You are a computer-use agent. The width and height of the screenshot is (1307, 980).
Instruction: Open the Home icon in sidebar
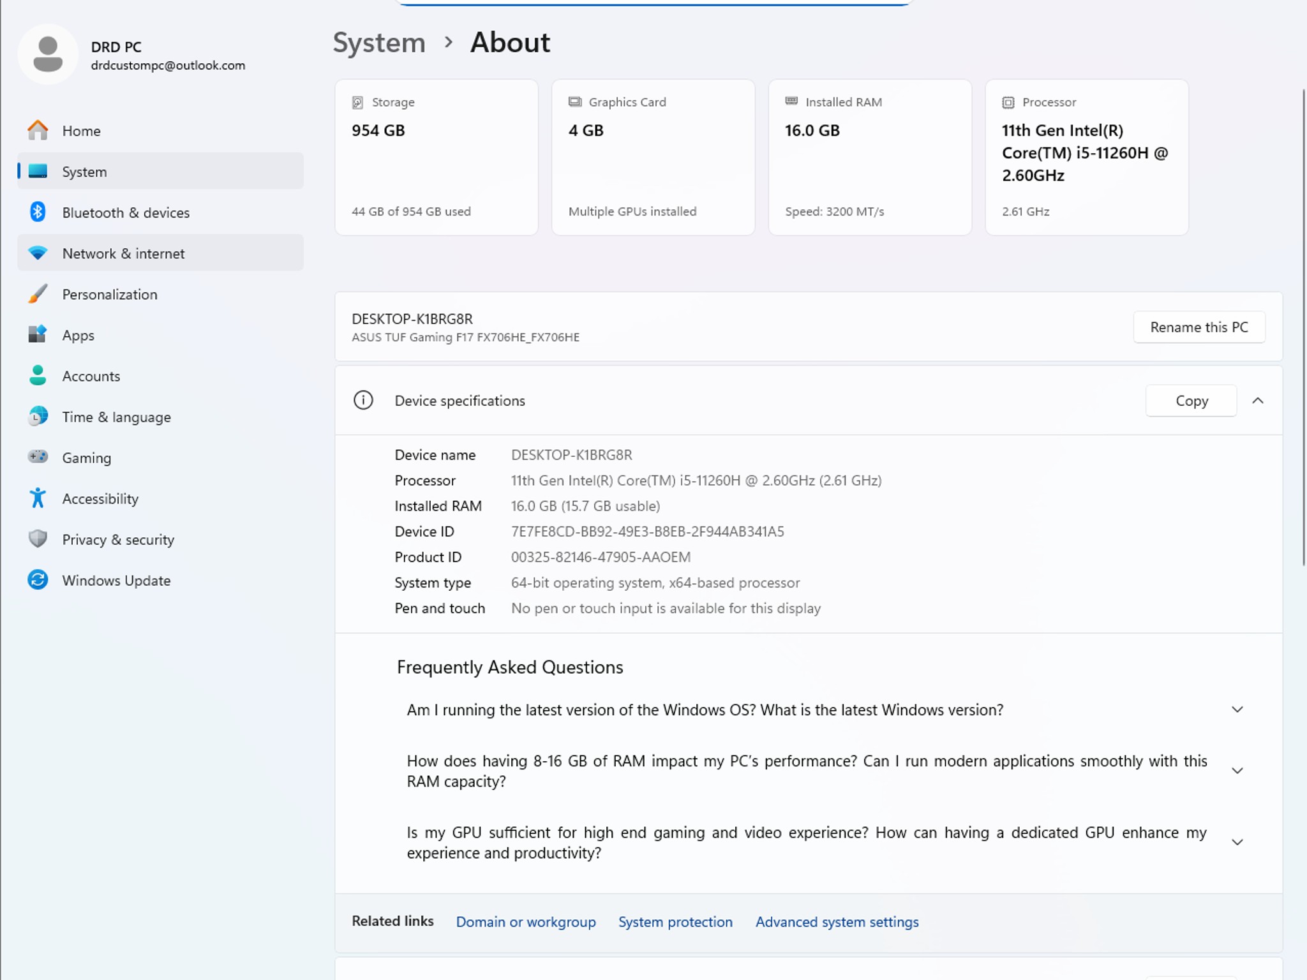(38, 130)
